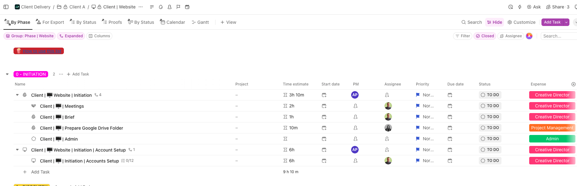Open the Add Task dropdown arrow

pos(566,22)
